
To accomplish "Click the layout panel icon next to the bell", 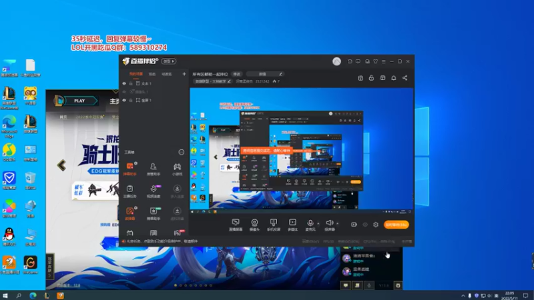I will click(x=382, y=78).
